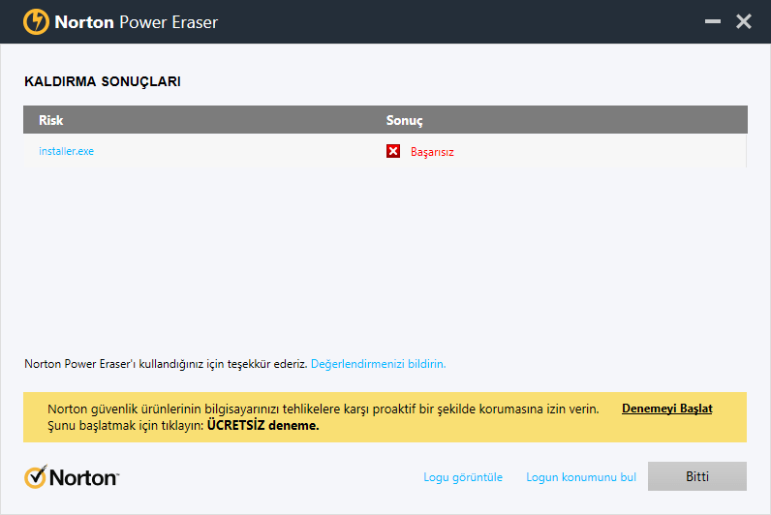Open the installer.exe risk link

click(x=67, y=151)
